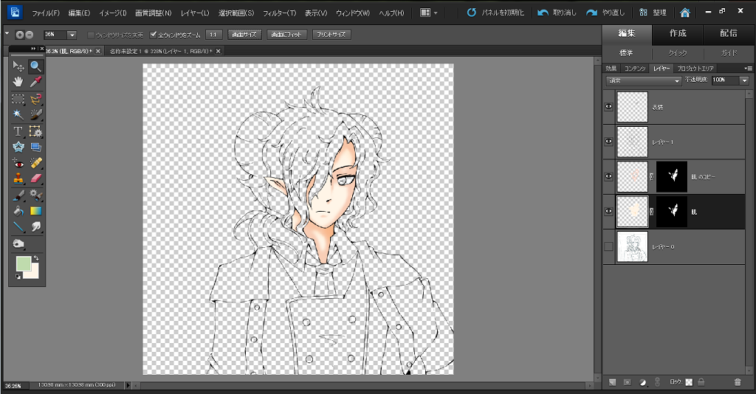Click the green foreground color swatch
This screenshot has height=394, width=756.
pos(23,263)
